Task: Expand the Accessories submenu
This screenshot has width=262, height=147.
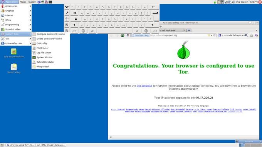Action: (x=16, y=6)
